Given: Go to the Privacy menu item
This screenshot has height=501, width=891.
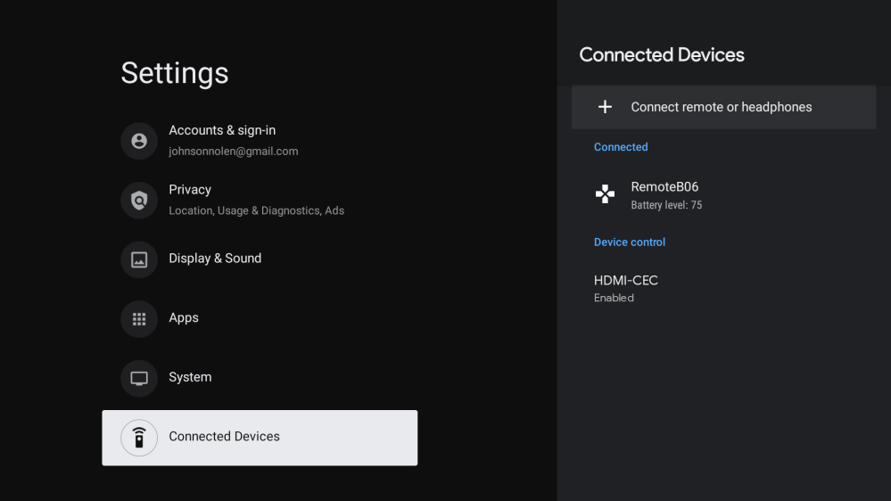Looking at the screenshot, I should tap(190, 190).
